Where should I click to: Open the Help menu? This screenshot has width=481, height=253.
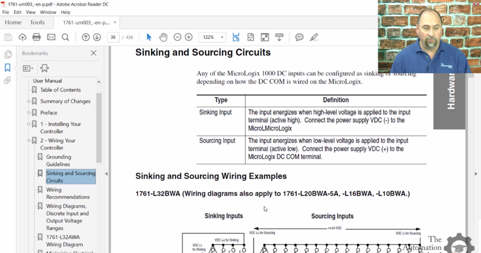(65, 12)
